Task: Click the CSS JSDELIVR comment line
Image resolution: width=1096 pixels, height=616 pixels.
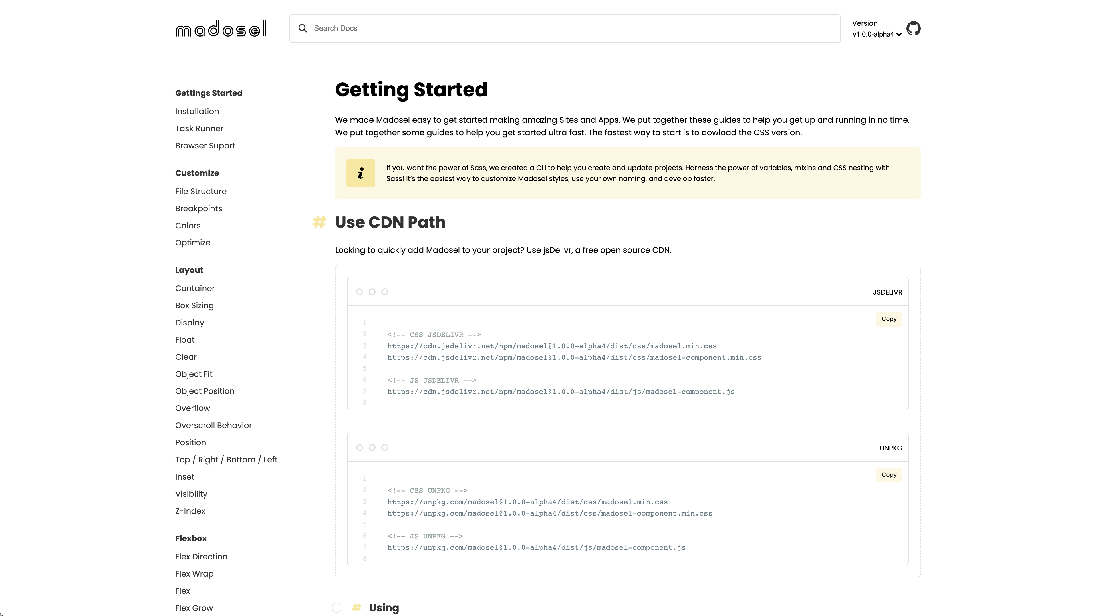Action: tap(434, 334)
